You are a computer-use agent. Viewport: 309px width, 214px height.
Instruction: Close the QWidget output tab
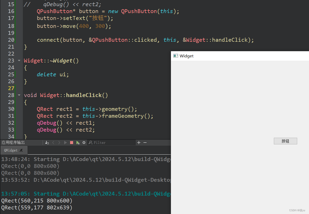(x=21, y=150)
